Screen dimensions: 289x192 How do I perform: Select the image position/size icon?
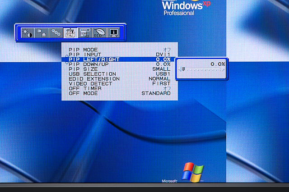pyautogui.click(x=41, y=33)
